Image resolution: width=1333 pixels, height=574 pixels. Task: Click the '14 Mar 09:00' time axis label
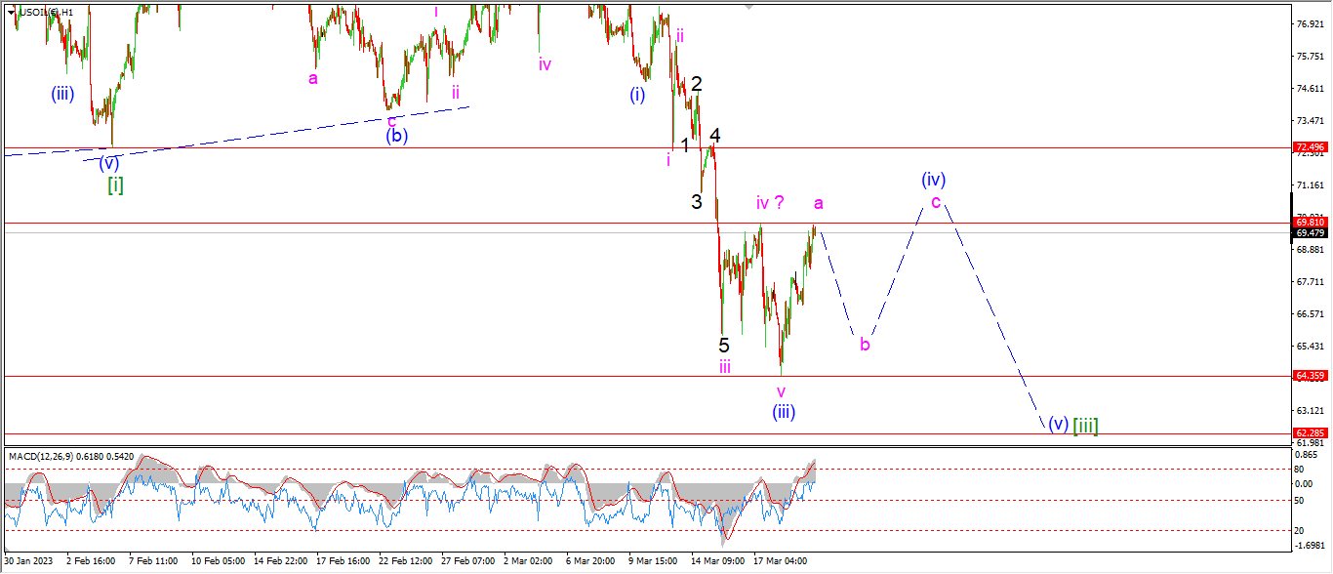716,561
